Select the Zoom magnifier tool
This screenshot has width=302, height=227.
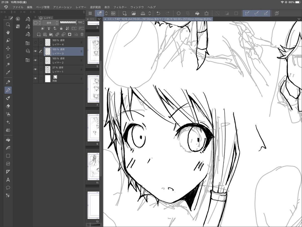pos(8,24)
